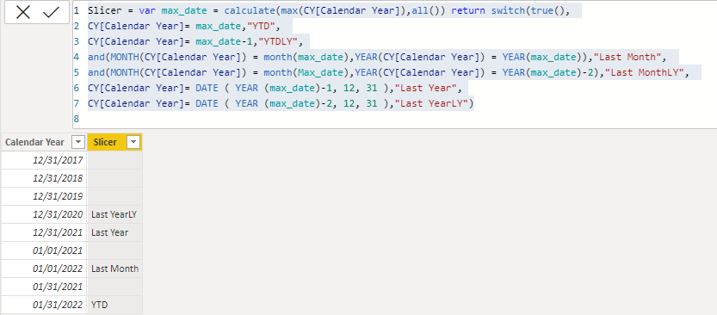717x315 pixels.
Task: Click formula line 1 starting with Slicer = var
Action: point(329,10)
